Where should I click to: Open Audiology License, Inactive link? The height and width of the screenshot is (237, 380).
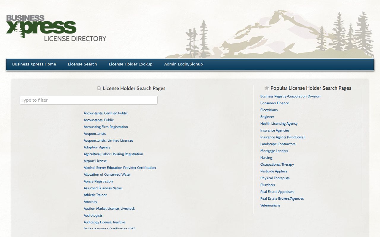pos(104,222)
